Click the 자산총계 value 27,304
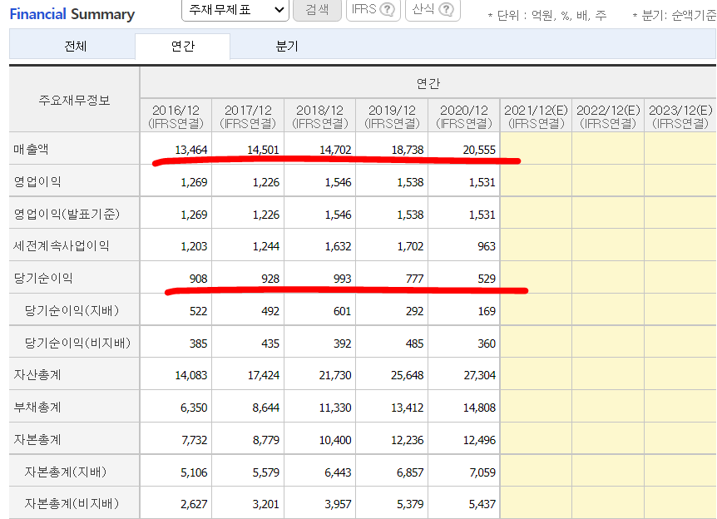Screen dimensions: 717x519 click(479, 375)
